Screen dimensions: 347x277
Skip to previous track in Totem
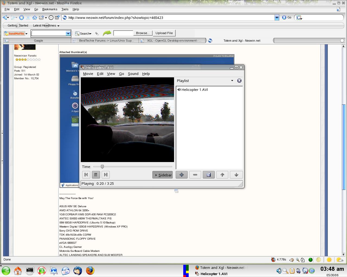86,175
